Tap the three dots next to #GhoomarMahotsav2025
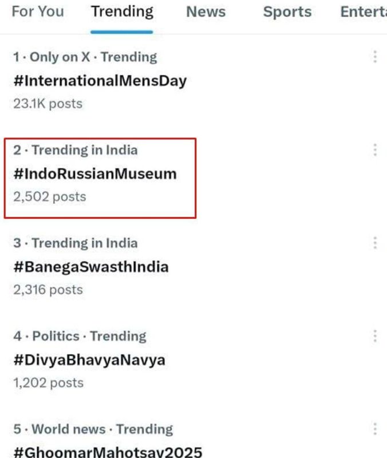387x458 pixels. pyautogui.click(x=375, y=429)
